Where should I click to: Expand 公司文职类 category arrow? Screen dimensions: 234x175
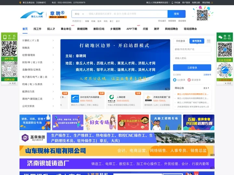tap(53, 106)
